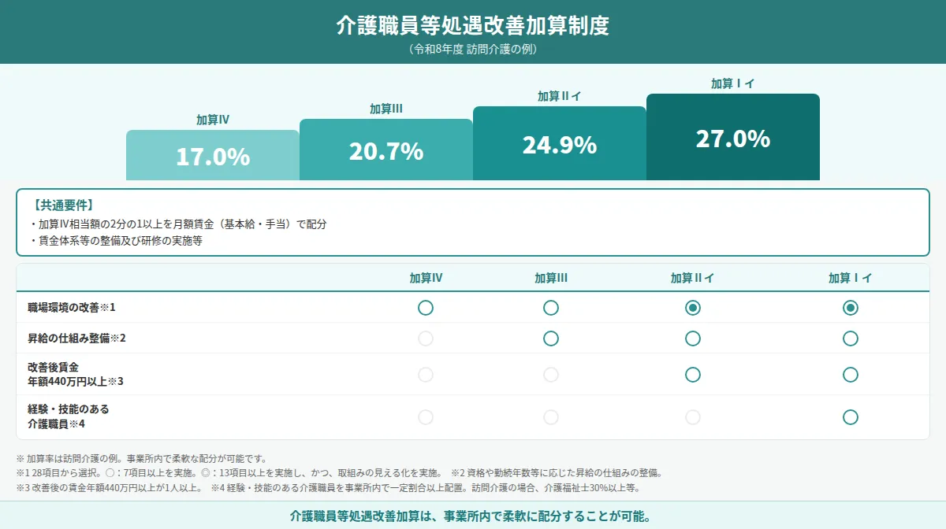
Task: Click the 職場環境の改善 double circle under 加算Iイ
Action: [x=851, y=308]
